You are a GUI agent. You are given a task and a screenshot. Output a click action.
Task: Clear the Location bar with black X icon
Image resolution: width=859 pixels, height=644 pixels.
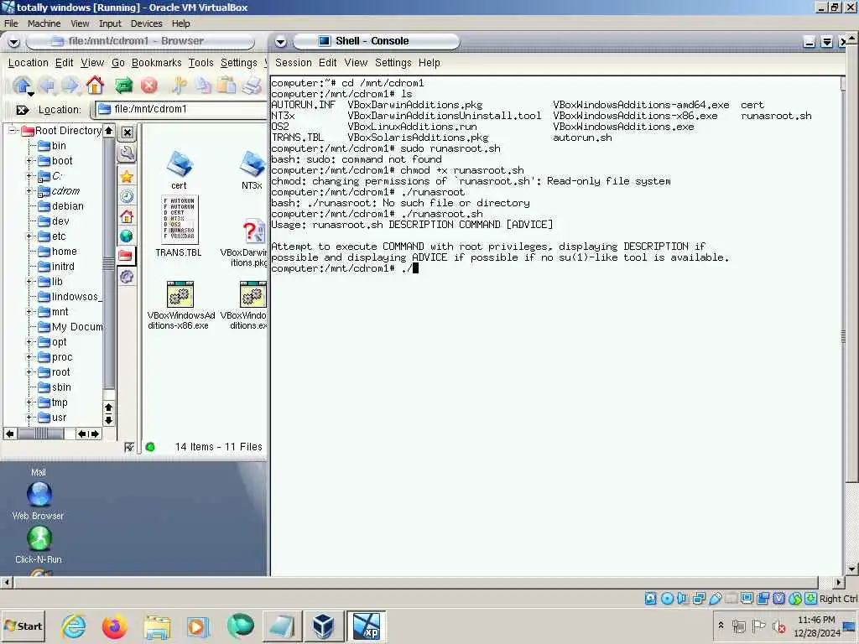coord(22,110)
